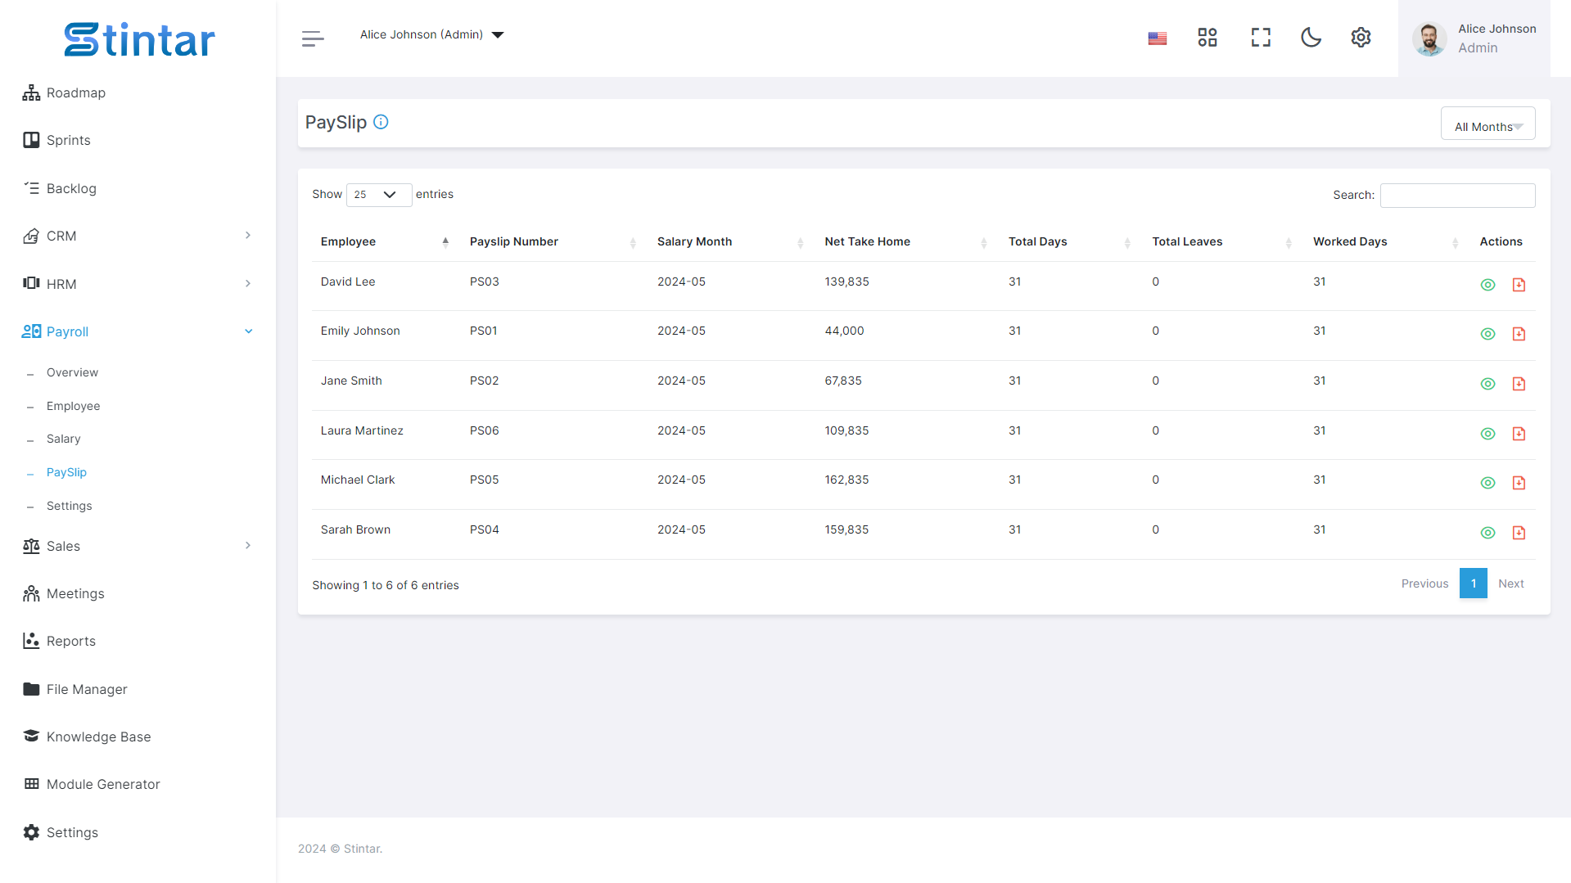
Task: Open the language flag selector
Action: pyautogui.click(x=1157, y=38)
